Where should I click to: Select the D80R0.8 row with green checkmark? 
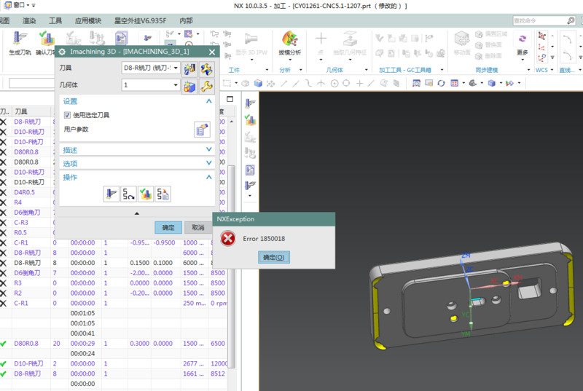114,344
